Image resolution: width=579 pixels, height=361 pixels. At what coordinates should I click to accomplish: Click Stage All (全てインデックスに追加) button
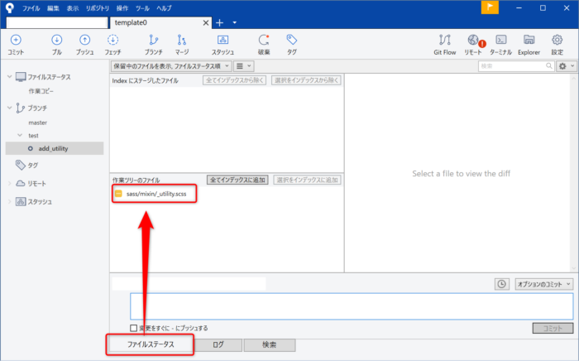237,180
